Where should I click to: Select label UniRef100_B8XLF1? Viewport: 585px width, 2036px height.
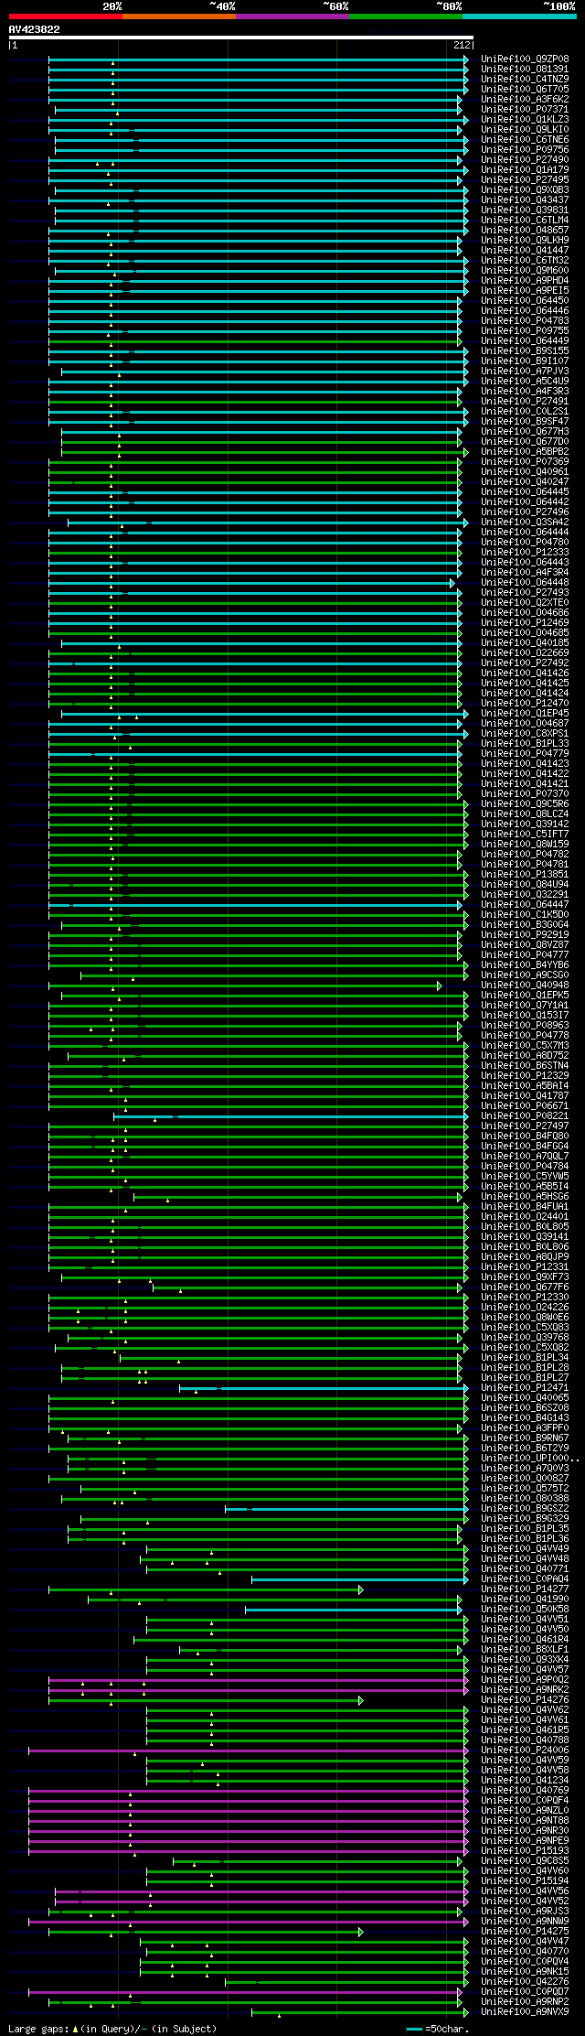[x=525, y=1650]
